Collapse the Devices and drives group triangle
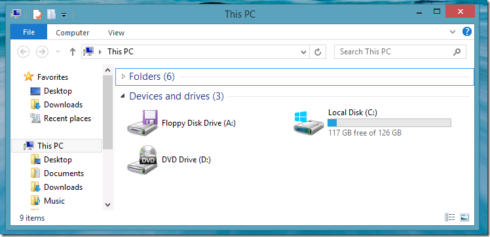The width and height of the screenshot is (490, 237). pyautogui.click(x=123, y=96)
